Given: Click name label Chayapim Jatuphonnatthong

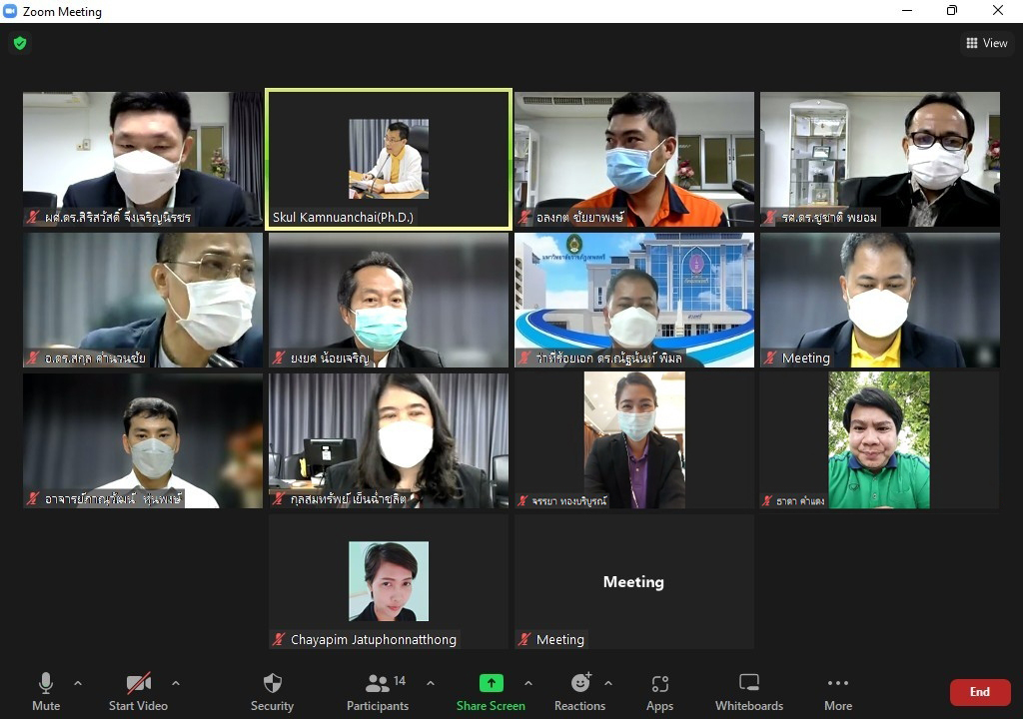Looking at the screenshot, I should pos(374,639).
